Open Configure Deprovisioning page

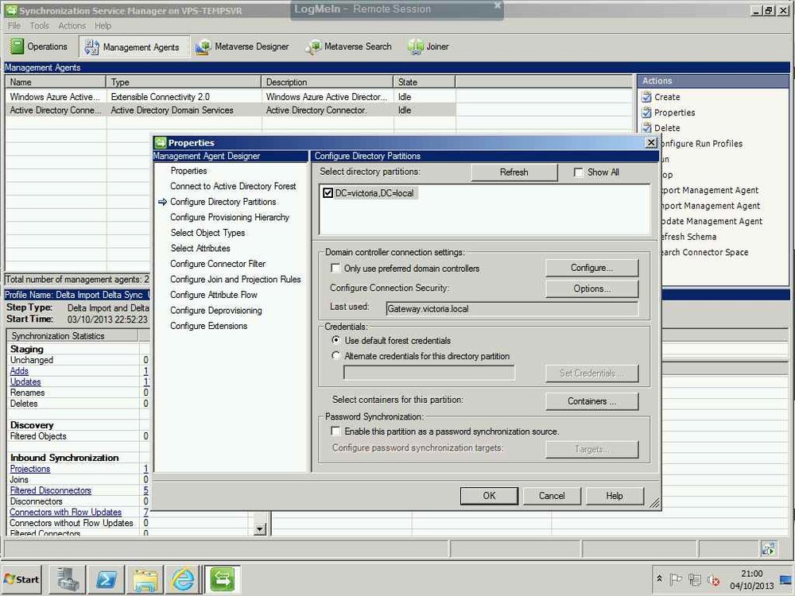click(x=216, y=310)
